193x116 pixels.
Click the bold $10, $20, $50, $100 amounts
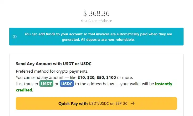[97, 77]
